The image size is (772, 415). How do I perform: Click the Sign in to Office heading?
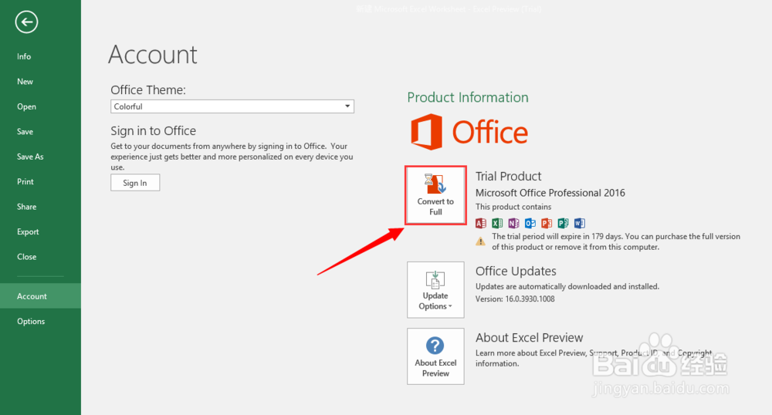point(153,131)
